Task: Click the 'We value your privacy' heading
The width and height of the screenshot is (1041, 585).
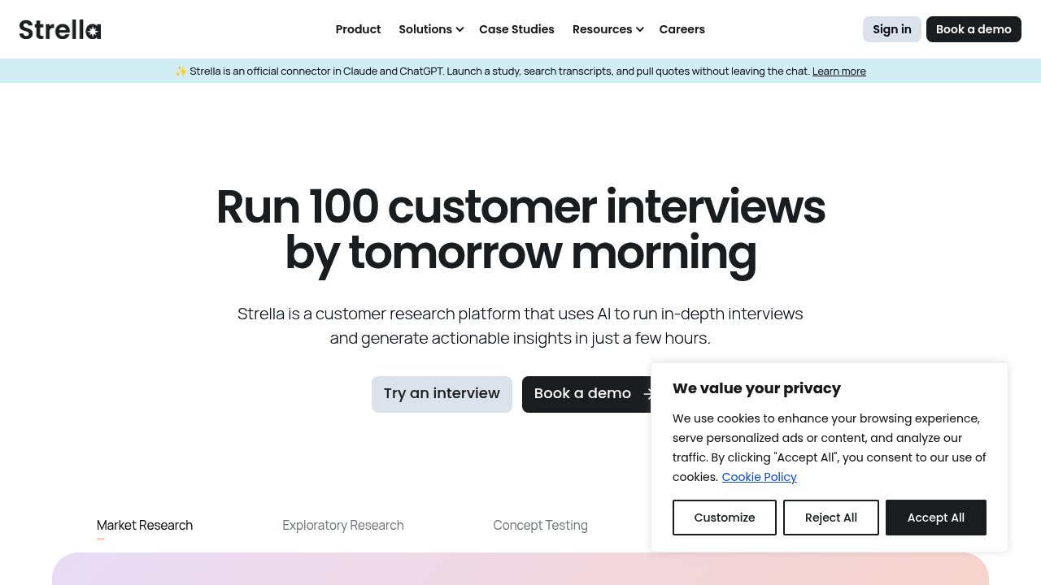Action: pos(756,388)
